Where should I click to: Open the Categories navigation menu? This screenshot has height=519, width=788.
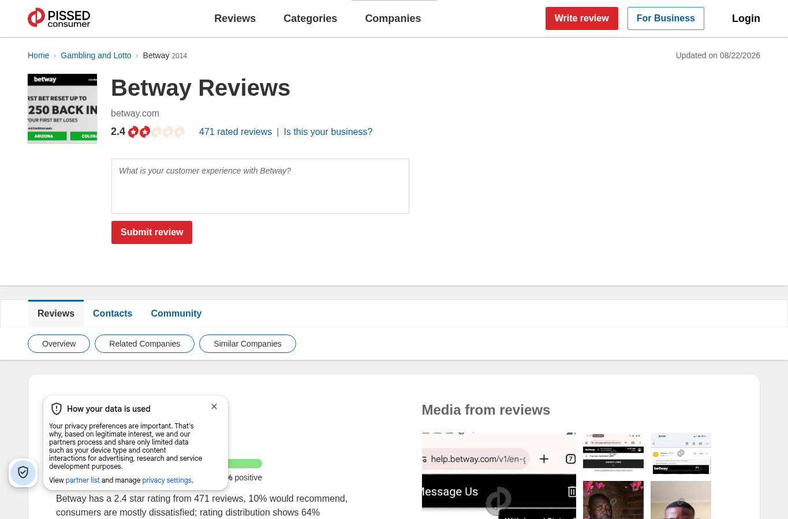[310, 18]
